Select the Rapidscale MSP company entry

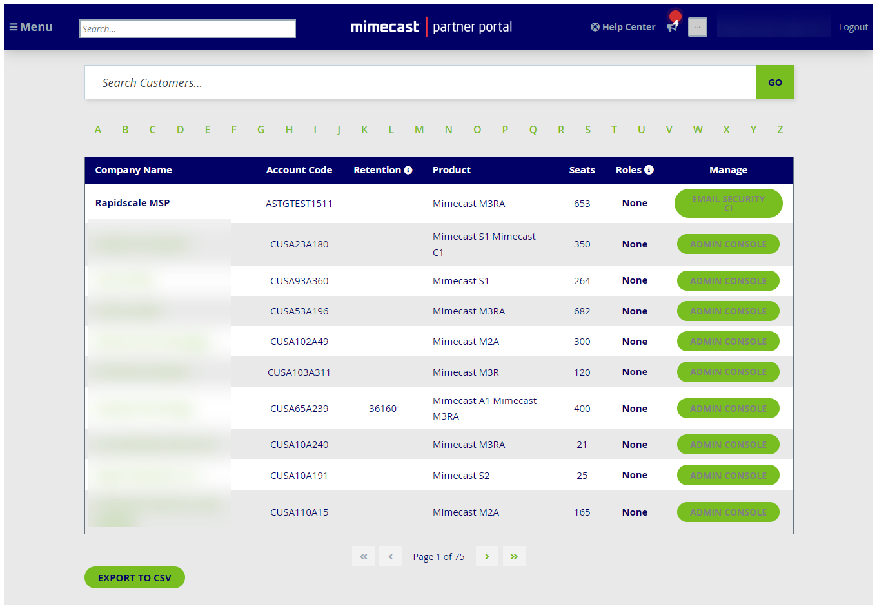pos(132,202)
